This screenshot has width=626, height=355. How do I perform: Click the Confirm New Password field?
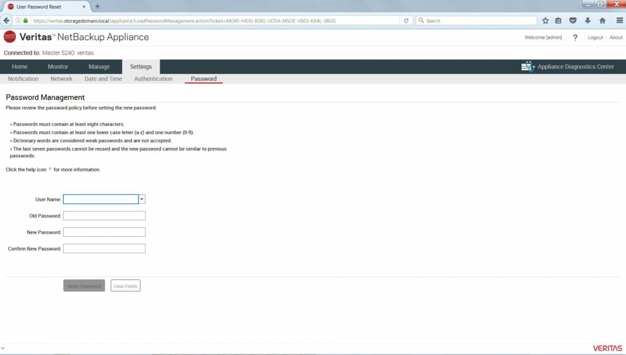(104, 248)
